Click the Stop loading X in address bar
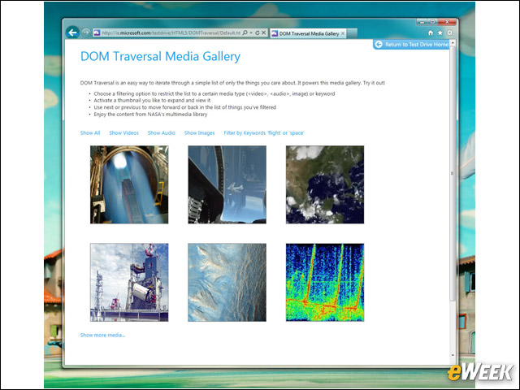Screen dimensions: 520x390 (x=263, y=32)
